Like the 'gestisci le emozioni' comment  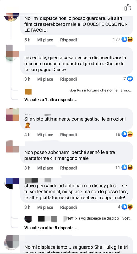(45, 135)
